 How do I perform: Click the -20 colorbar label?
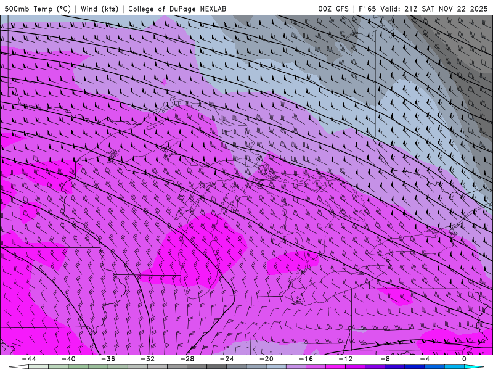click(x=266, y=359)
